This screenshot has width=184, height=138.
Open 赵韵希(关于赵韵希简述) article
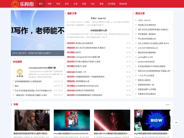[x=85, y=90]
